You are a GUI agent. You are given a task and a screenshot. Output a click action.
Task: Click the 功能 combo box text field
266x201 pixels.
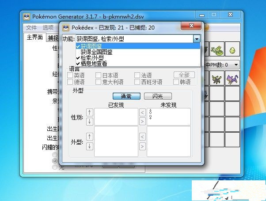tap(134, 39)
